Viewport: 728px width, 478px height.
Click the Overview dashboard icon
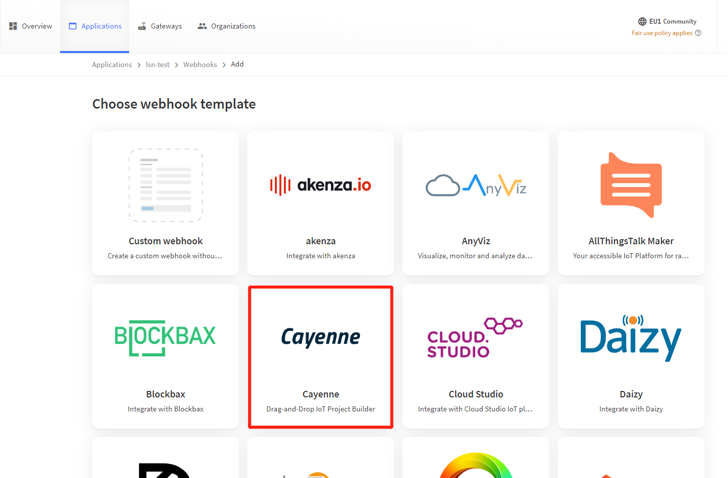13,26
